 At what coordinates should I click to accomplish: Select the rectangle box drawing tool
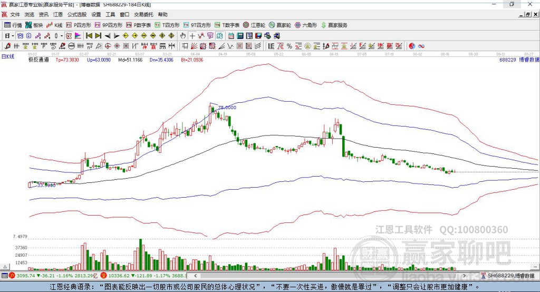[x=185, y=46]
